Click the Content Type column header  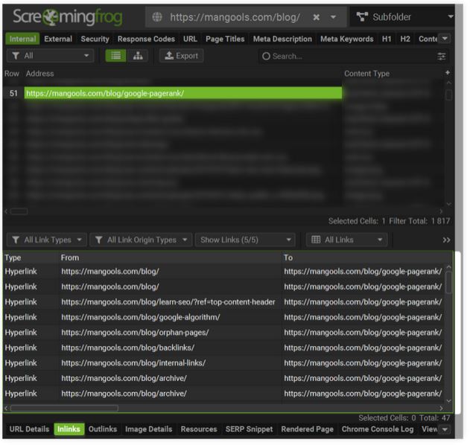click(366, 74)
